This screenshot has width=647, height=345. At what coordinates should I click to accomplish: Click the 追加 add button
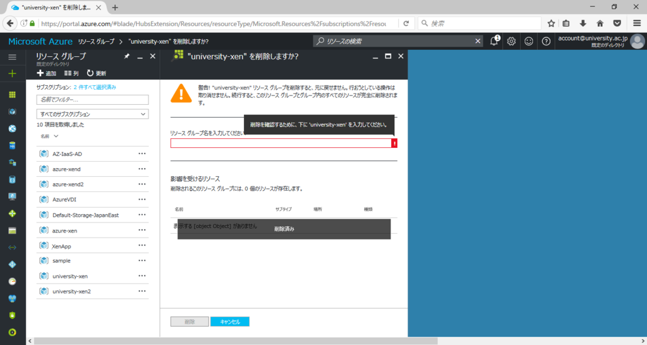46,73
